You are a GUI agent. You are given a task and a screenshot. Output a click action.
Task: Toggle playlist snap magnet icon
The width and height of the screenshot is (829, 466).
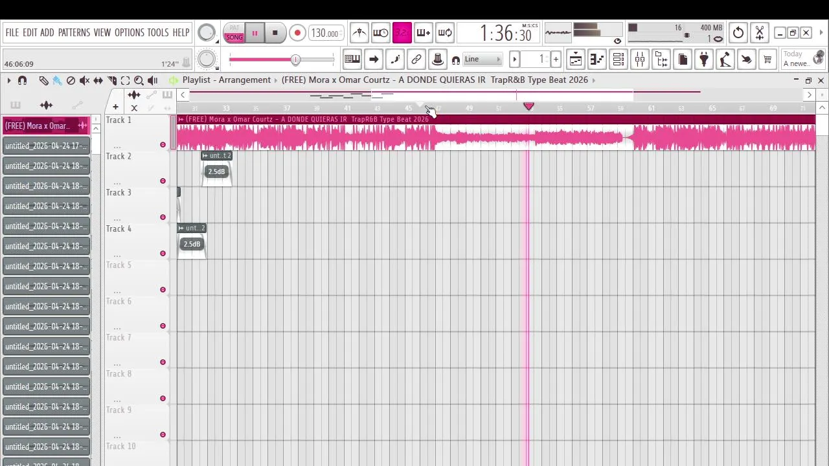click(23, 80)
